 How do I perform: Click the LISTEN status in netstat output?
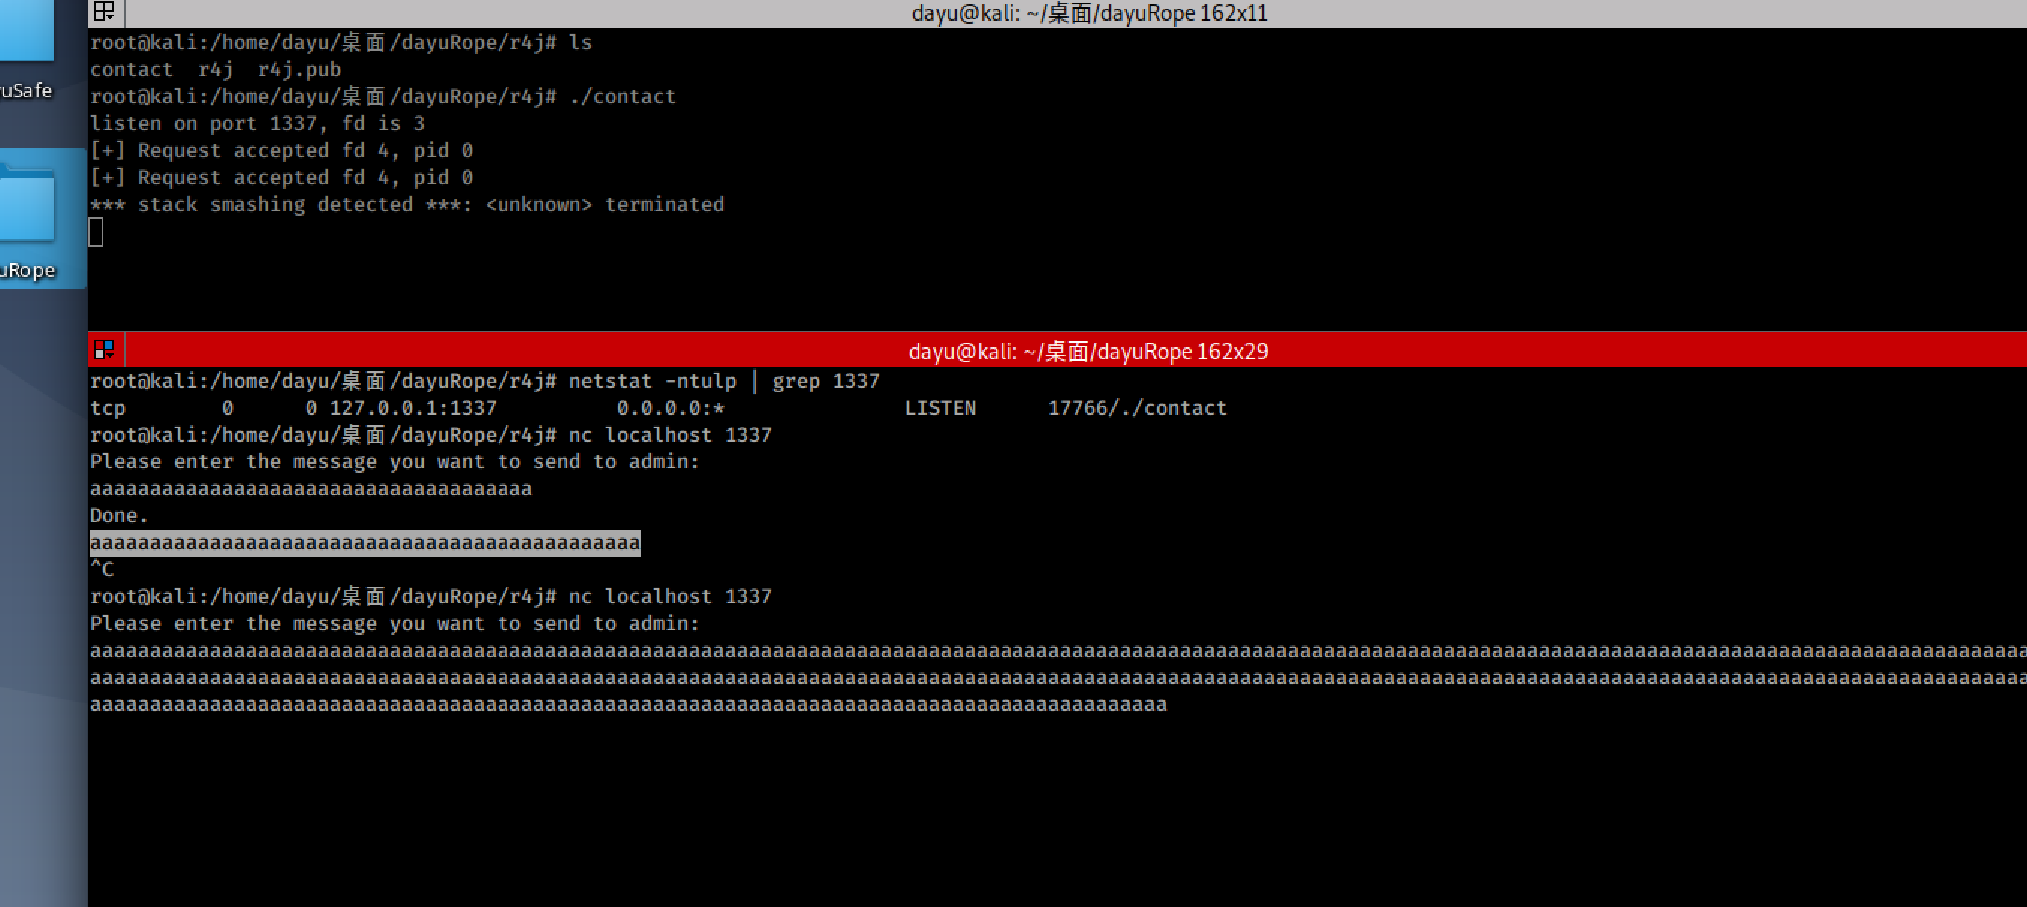coord(939,407)
